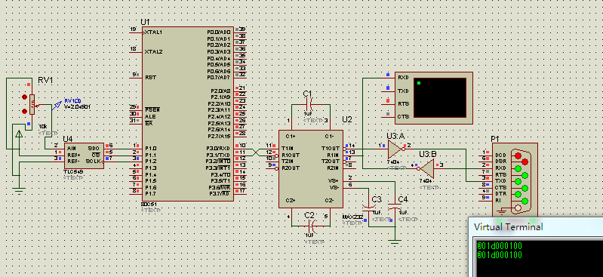The width and height of the screenshot is (603, 277).
Task: Click the C3 capacitor label
Action: tap(377, 200)
